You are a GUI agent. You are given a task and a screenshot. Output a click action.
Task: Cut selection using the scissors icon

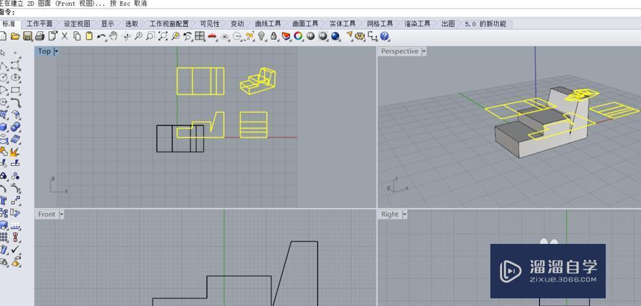[65, 36]
